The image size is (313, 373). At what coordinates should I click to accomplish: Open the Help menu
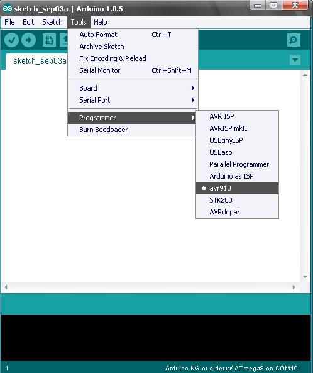click(101, 22)
